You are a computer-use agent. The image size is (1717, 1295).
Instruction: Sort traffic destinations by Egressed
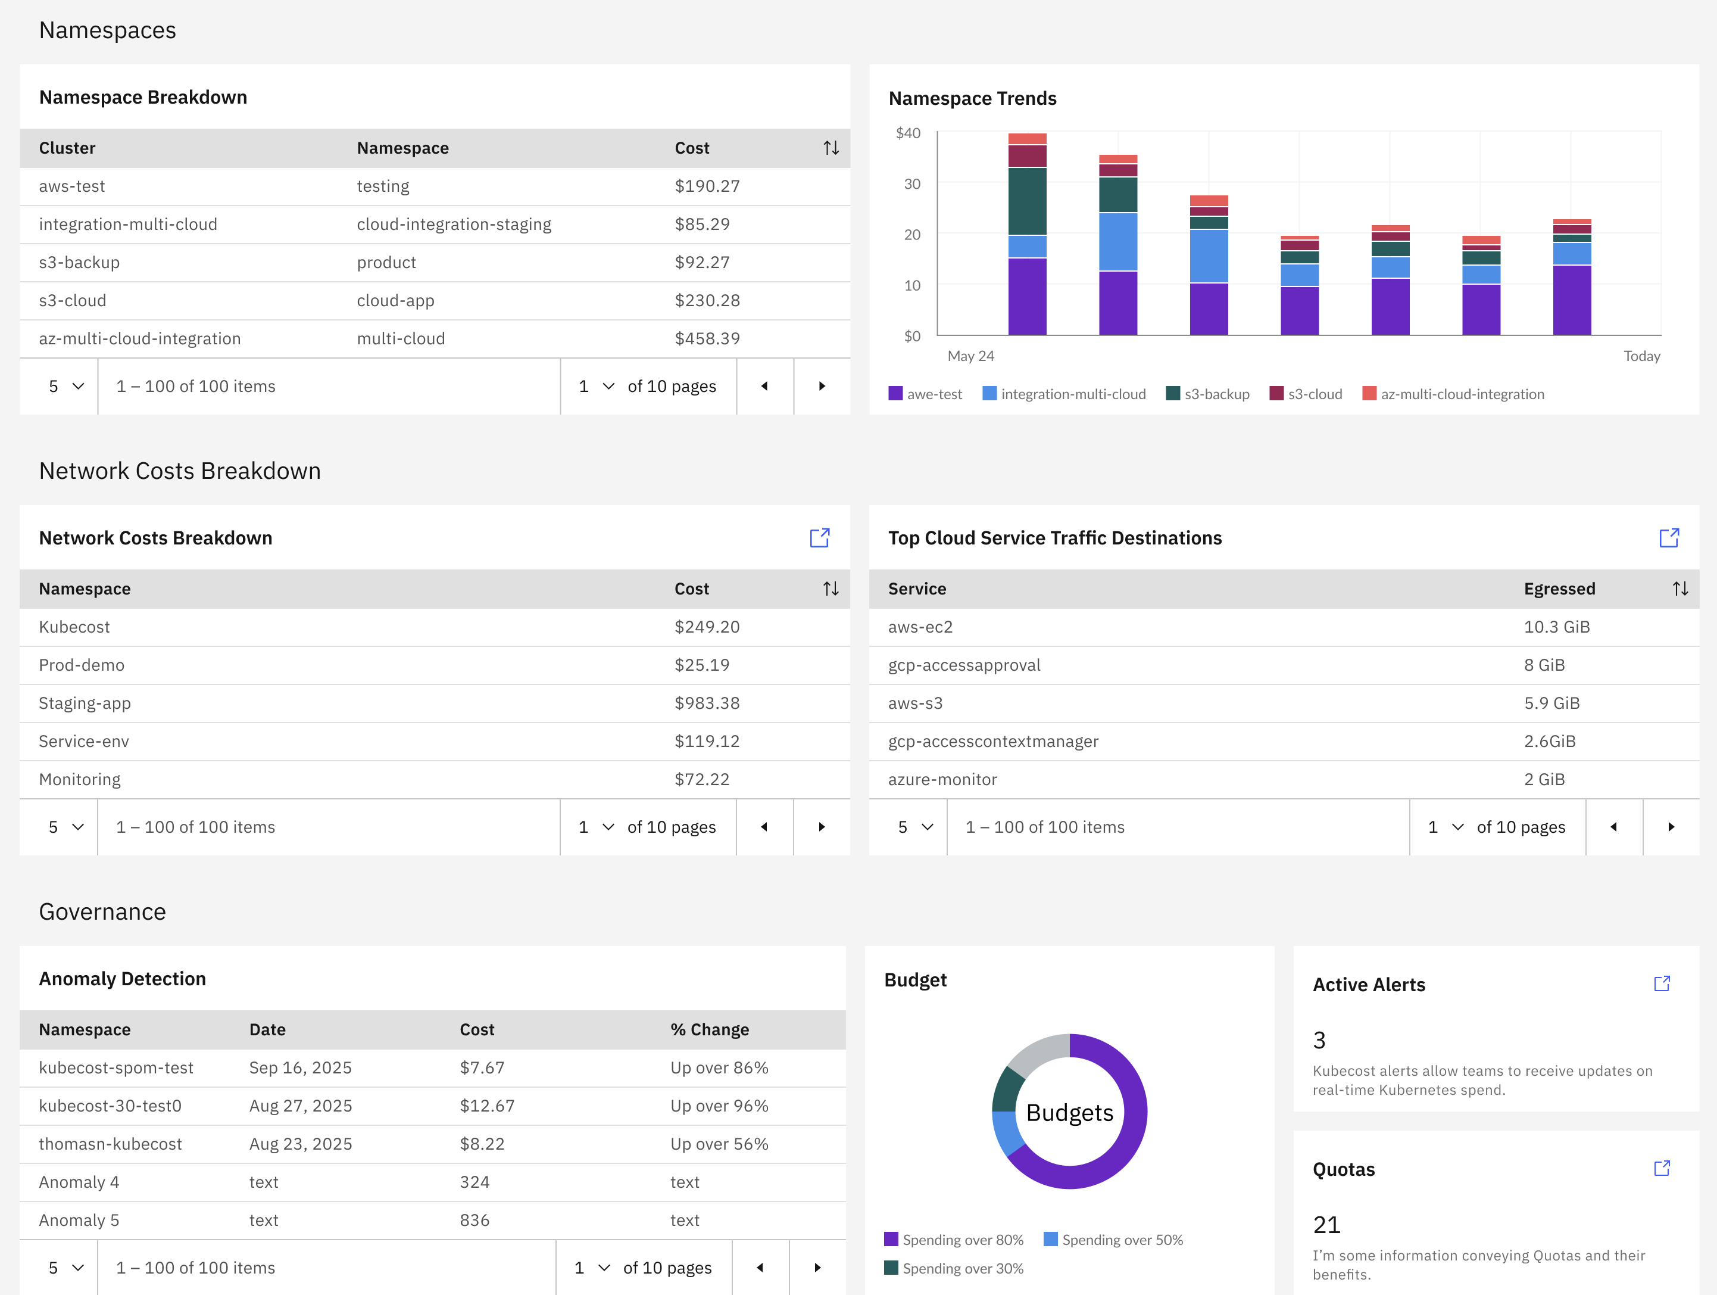click(x=1679, y=589)
